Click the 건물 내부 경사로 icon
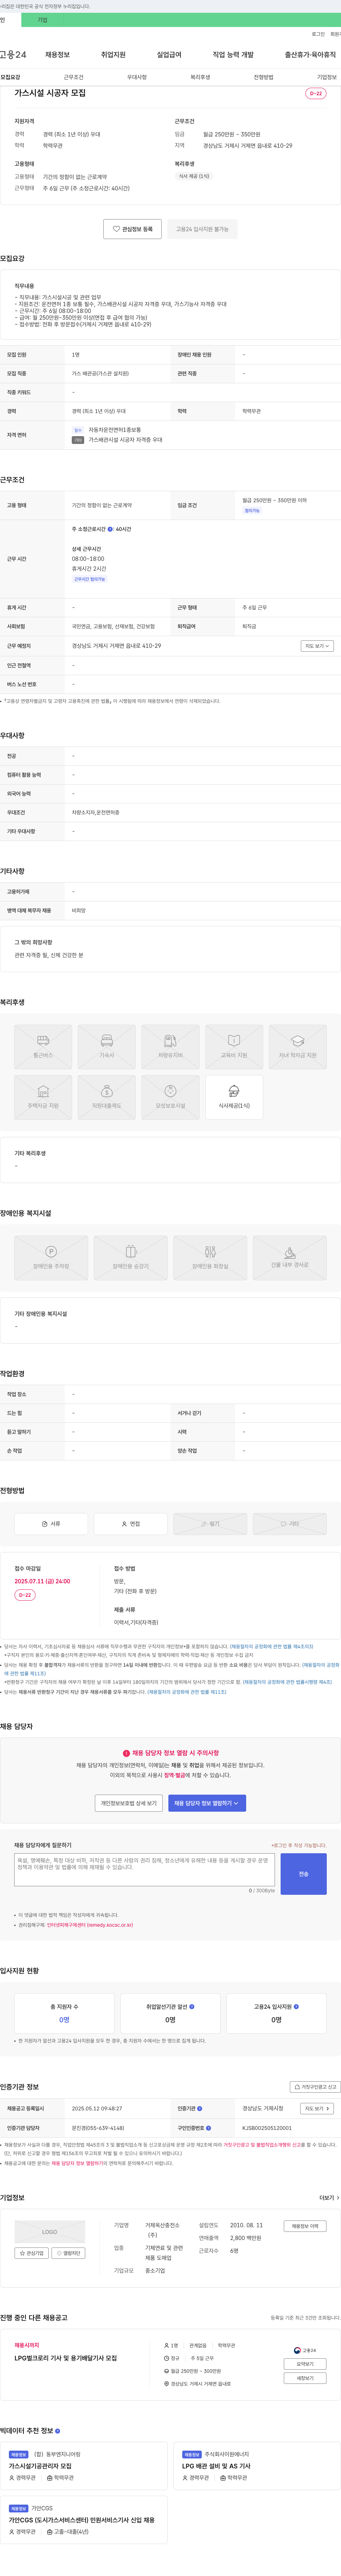Viewport: 341px width, 2576px height. point(290,1258)
